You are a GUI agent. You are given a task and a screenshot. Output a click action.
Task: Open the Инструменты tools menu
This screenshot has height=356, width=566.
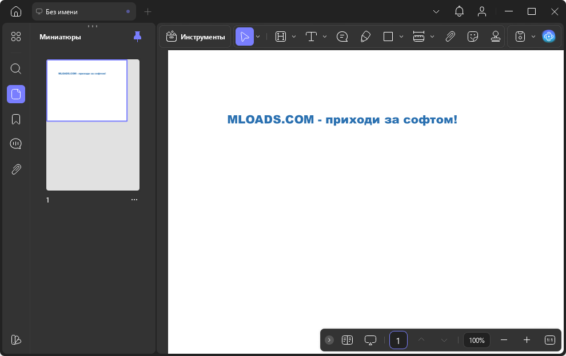coord(195,37)
